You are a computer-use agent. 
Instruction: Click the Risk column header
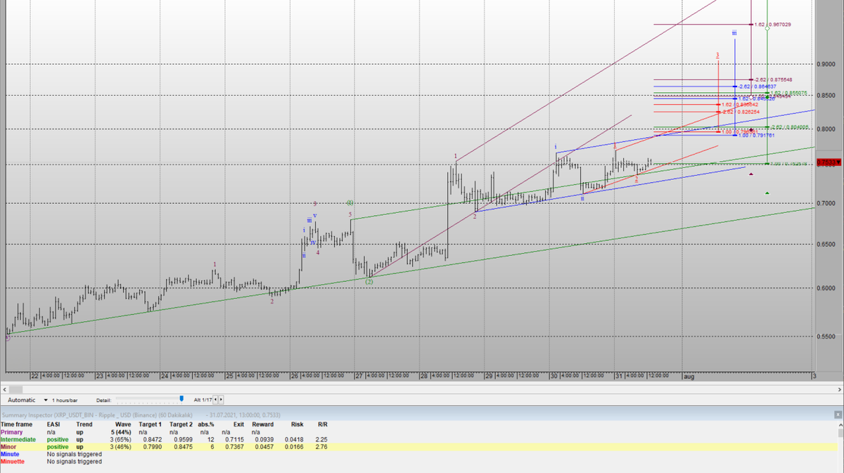click(x=297, y=425)
